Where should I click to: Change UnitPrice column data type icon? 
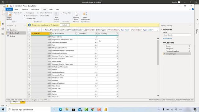point(79,34)
